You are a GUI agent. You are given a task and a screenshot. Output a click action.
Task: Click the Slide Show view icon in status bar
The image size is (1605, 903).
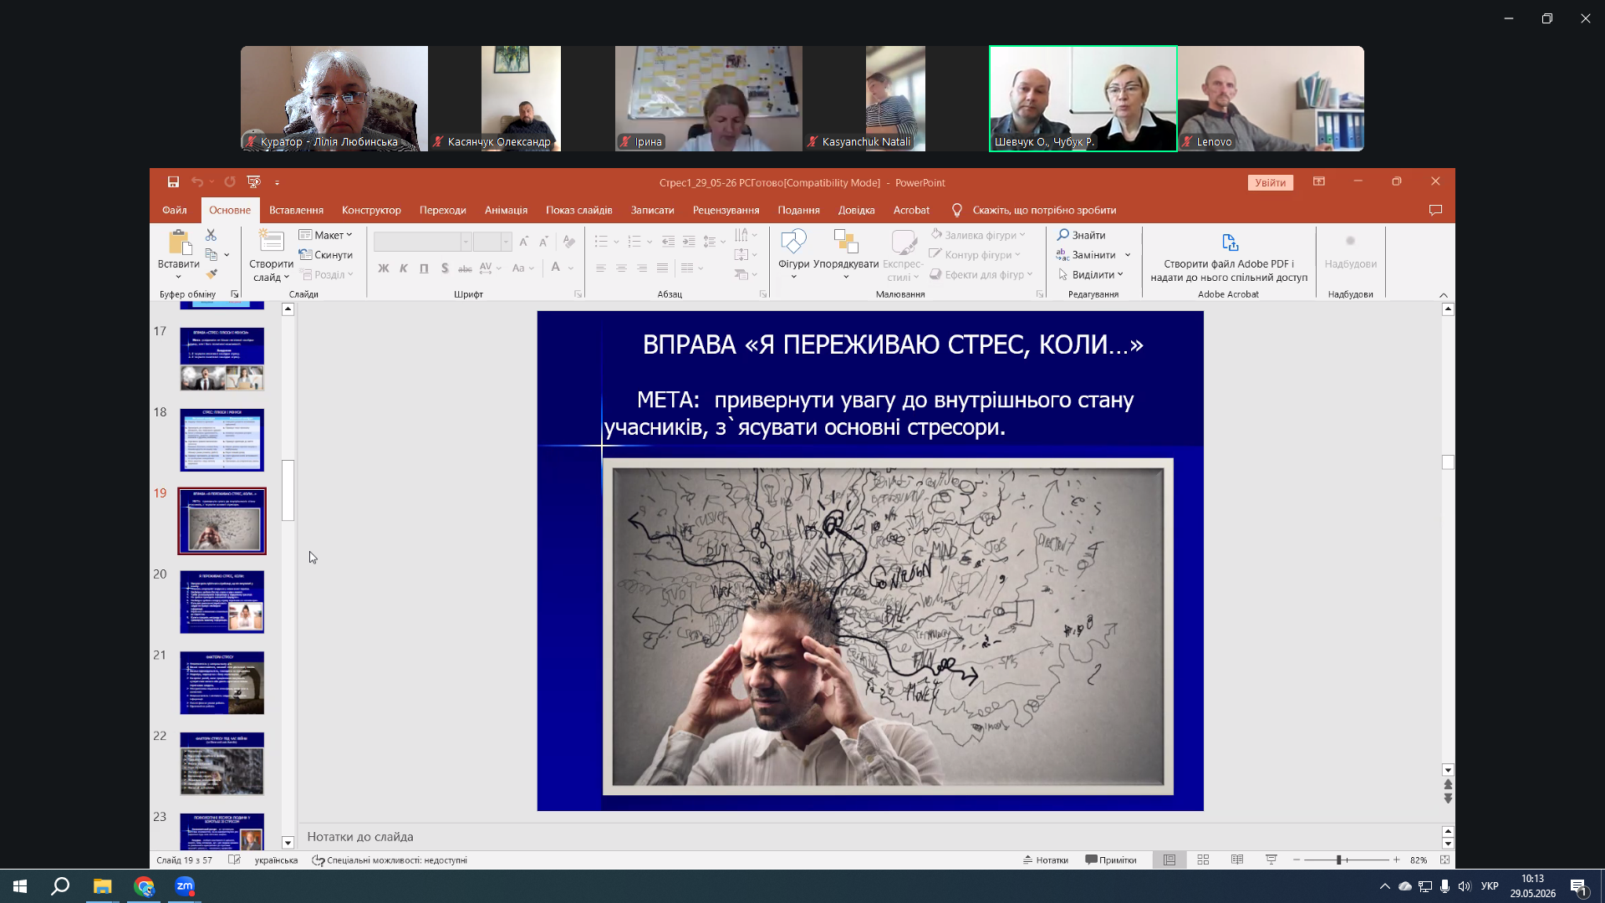click(x=1271, y=860)
